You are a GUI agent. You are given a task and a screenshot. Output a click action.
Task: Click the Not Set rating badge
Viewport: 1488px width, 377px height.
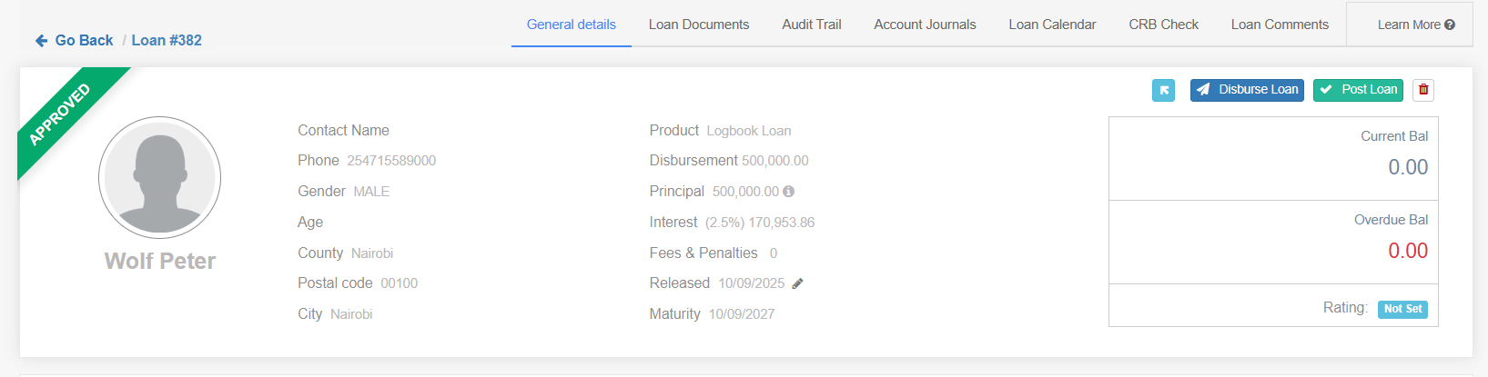coord(1402,309)
